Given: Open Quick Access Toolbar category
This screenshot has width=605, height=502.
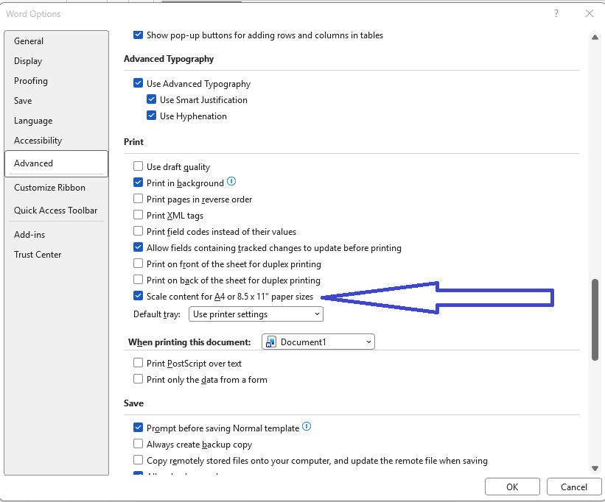Looking at the screenshot, I should pos(56,211).
